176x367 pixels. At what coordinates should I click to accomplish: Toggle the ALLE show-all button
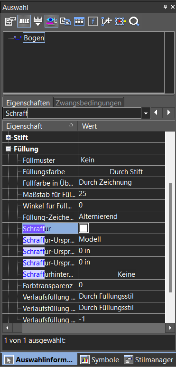pyautogui.click(x=24, y=21)
